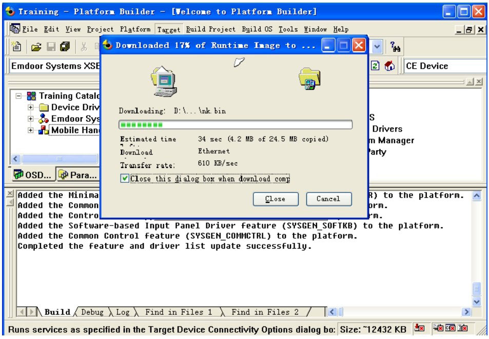The height and width of the screenshot is (339, 489).
Task: Open the View menu
Action: (73, 29)
